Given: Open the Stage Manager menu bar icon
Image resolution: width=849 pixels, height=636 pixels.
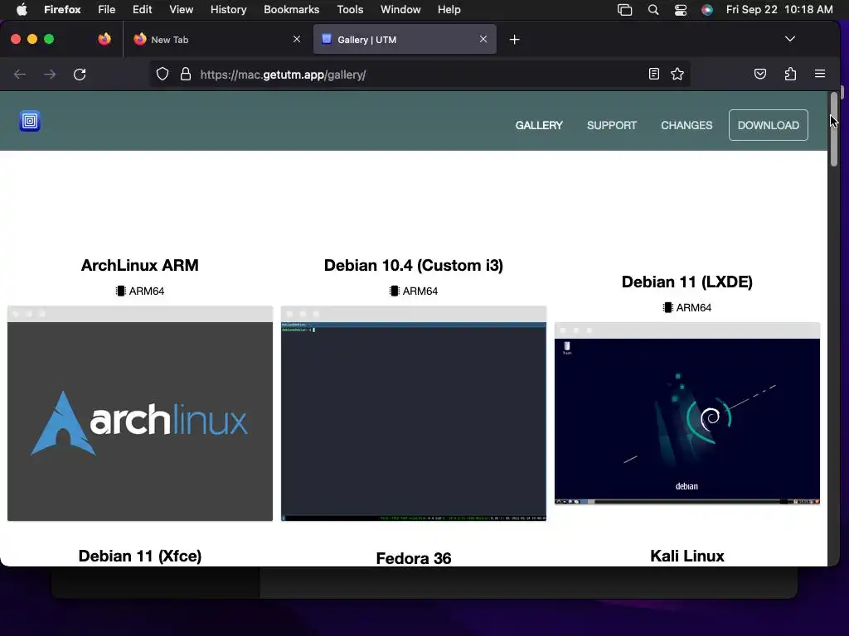Looking at the screenshot, I should [625, 10].
